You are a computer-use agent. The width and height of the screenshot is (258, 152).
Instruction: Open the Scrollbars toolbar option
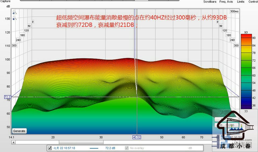[210, 2]
